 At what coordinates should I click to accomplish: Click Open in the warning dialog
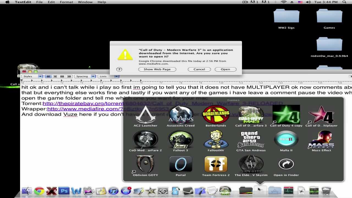[226, 69]
